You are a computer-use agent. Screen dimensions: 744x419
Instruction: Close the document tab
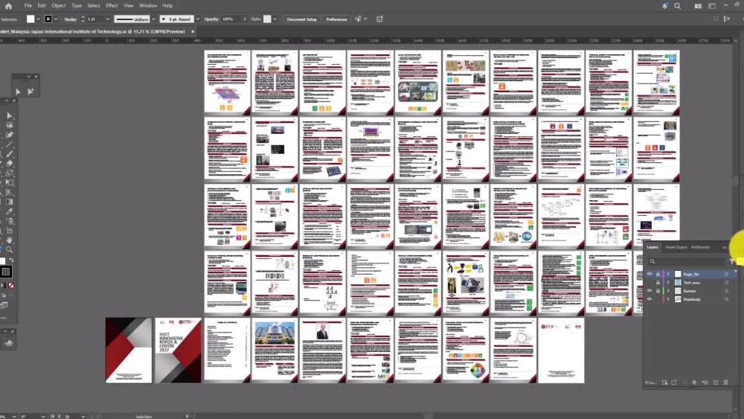pyautogui.click(x=193, y=31)
